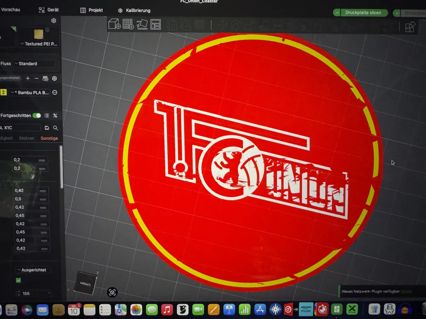This screenshot has height=319, width=426.
Task: Click the first 0,2 mm field
Action: [x=30, y=160]
